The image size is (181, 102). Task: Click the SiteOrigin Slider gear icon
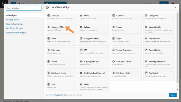(114, 73)
